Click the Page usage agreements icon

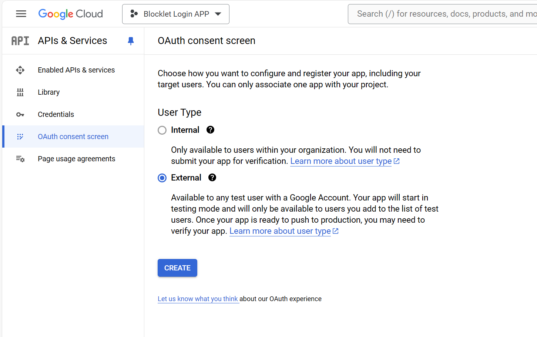[20, 159]
